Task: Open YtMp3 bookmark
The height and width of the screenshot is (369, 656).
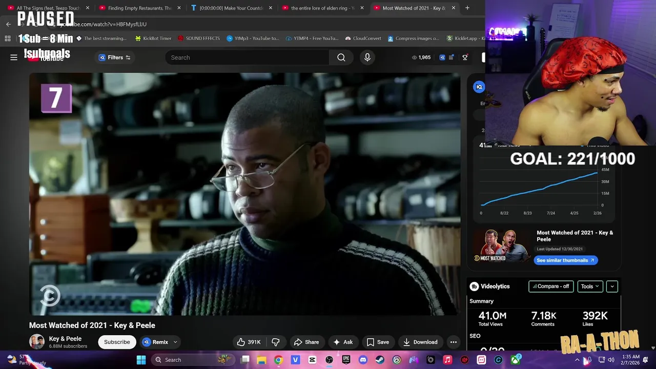Action: click(253, 38)
